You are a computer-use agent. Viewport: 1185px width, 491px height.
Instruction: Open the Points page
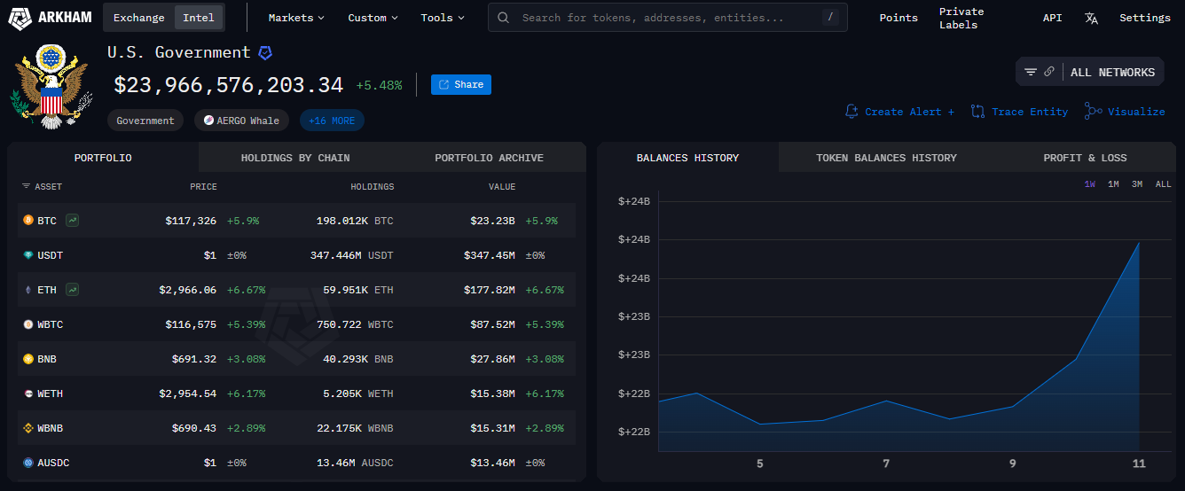[x=899, y=18]
